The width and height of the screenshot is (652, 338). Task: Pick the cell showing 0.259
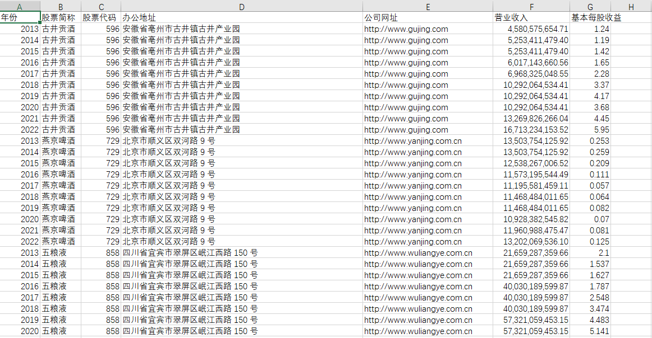tap(590, 152)
